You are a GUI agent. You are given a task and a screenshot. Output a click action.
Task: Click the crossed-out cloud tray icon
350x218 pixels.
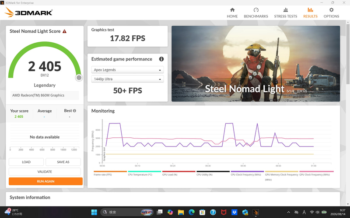pos(297,212)
